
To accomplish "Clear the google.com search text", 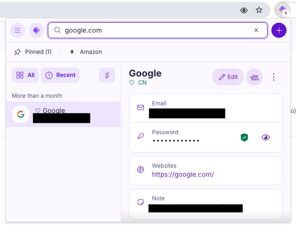I will coord(256,30).
